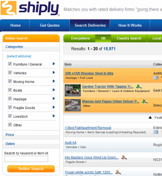Click calendar icon in 30ft Wooden Shed row
Screen dimensions: 162x176
156,78
